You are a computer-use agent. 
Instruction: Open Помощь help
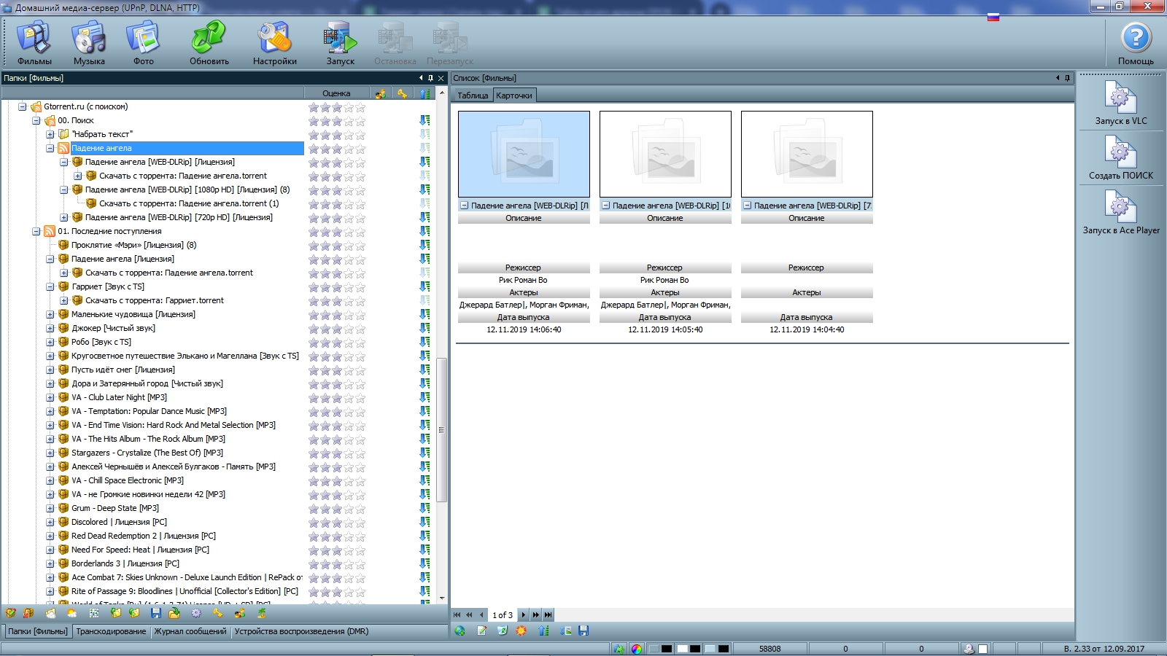pos(1136,42)
